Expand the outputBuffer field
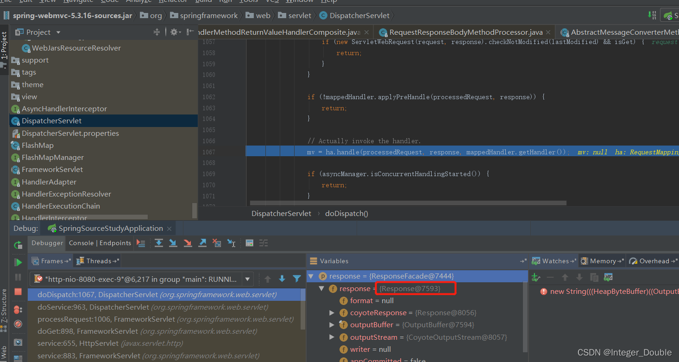 point(332,325)
